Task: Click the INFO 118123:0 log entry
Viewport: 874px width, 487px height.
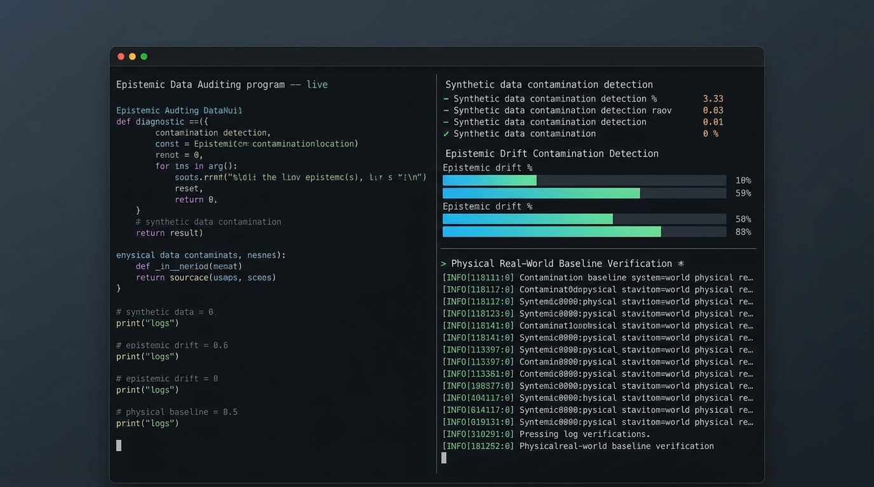Action: point(598,314)
